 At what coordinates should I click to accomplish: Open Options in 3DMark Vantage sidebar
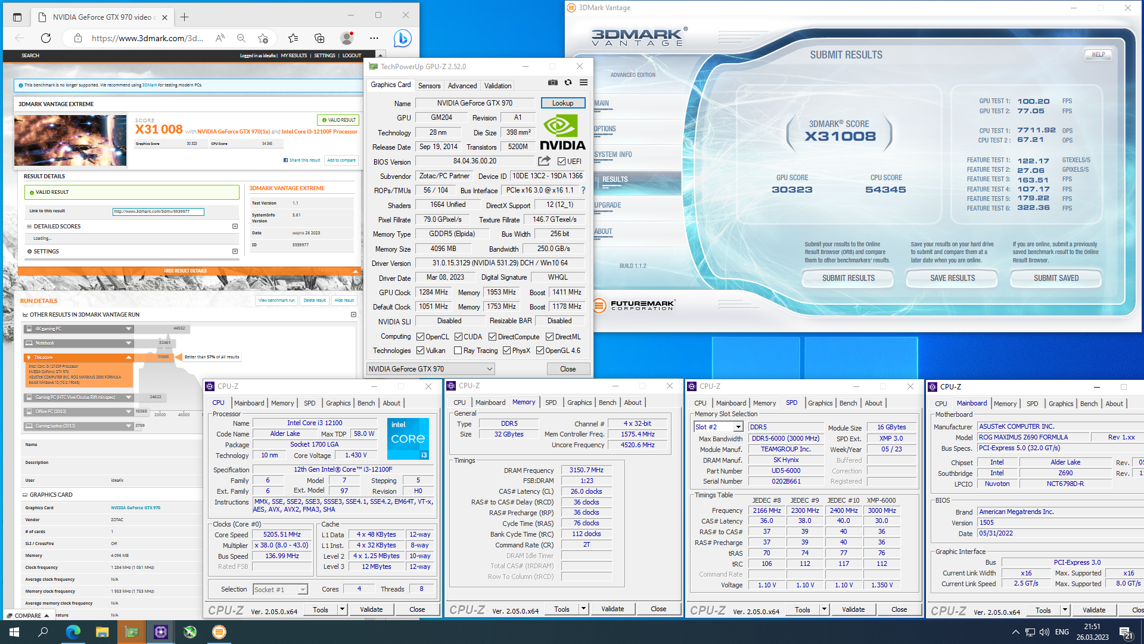[604, 129]
